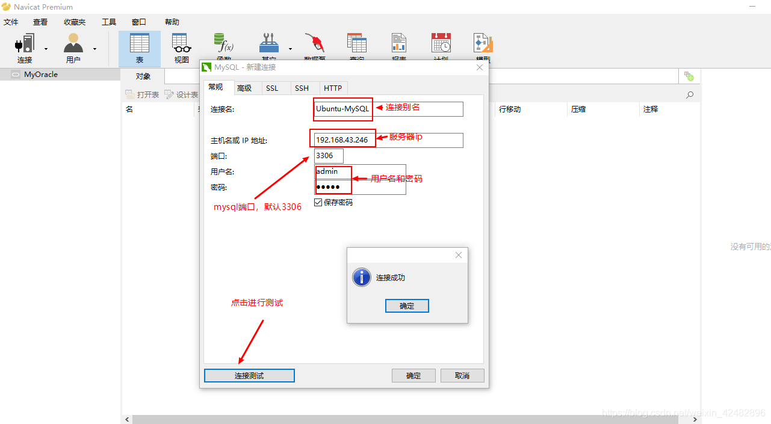This screenshot has height=424, width=771.
Task: Click Cancel (取消) in the New Connection dialog
Action: tap(462, 375)
